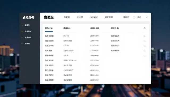Open the last sidebar menu item label
Image resolution: width=170 pixels, height=97 pixels.
click(27, 43)
